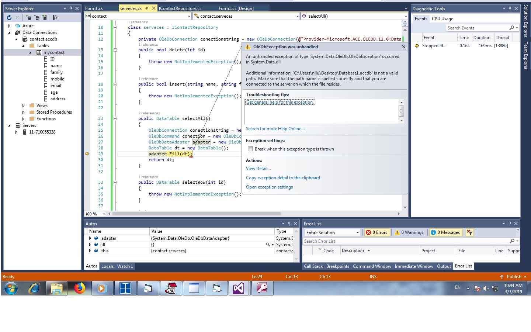
Task: Click the Refresh icon in Server Explorer
Action: click(x=9, y=17)
